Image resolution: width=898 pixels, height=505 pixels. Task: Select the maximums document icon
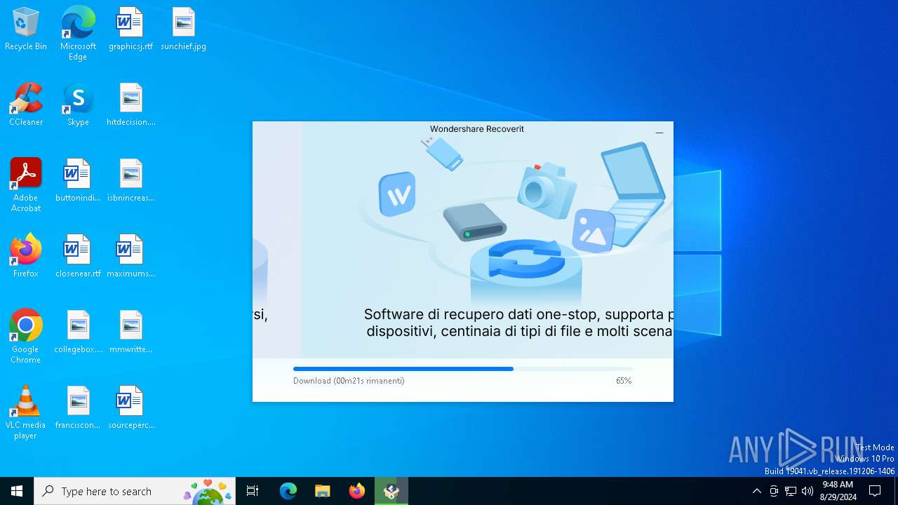(130, 257)
